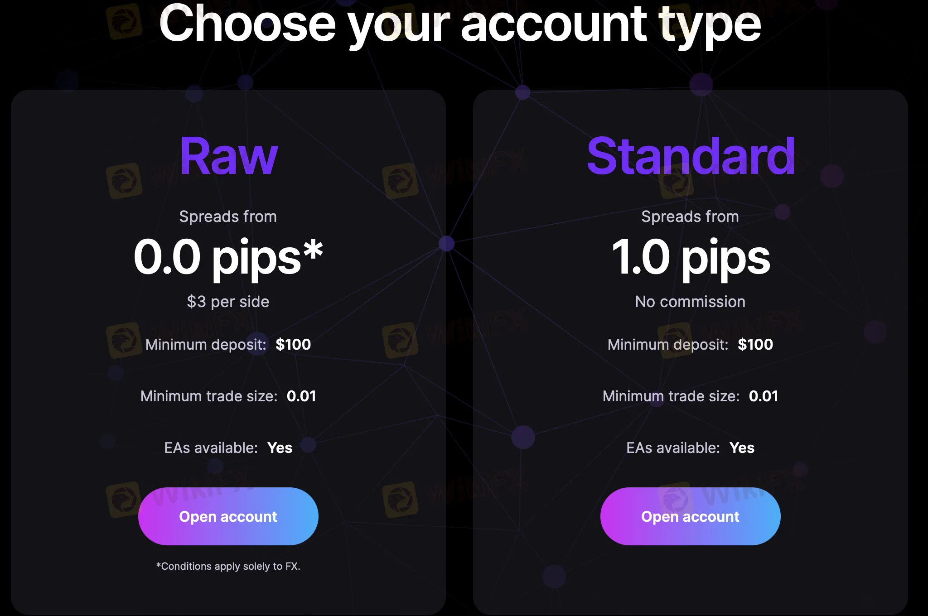Click the Raw card's "Minimum deposit:" label
The width and height of the screenshot is (928, 616).
point(206,345)
